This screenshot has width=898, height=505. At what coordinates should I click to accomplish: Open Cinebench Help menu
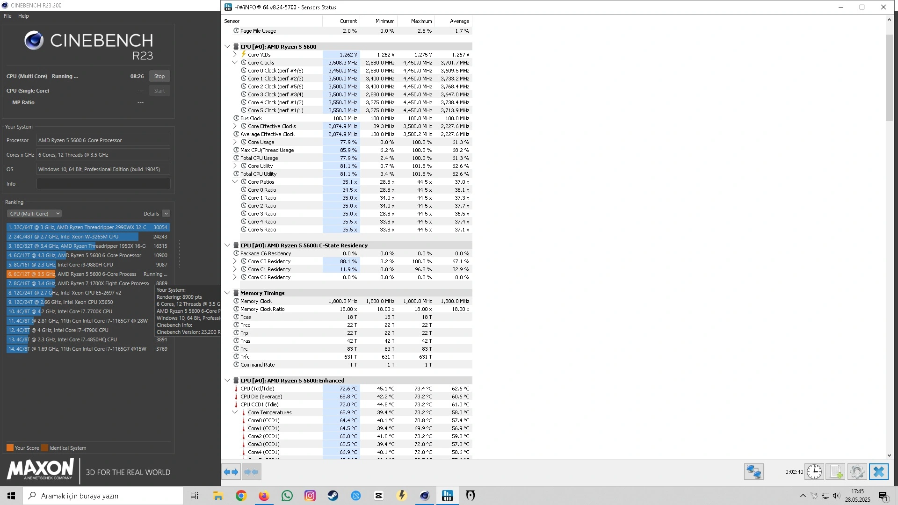[23, 16]
